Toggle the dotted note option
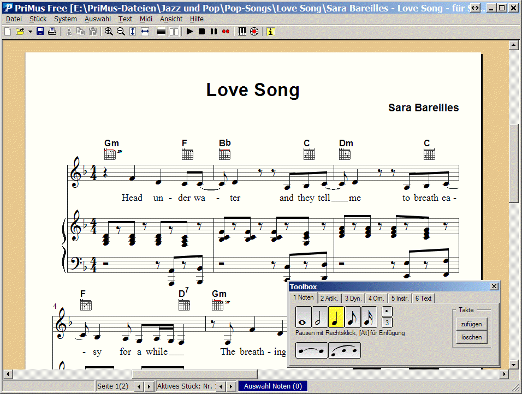This screenshot has height=394, width=522. tap(386, 310)
